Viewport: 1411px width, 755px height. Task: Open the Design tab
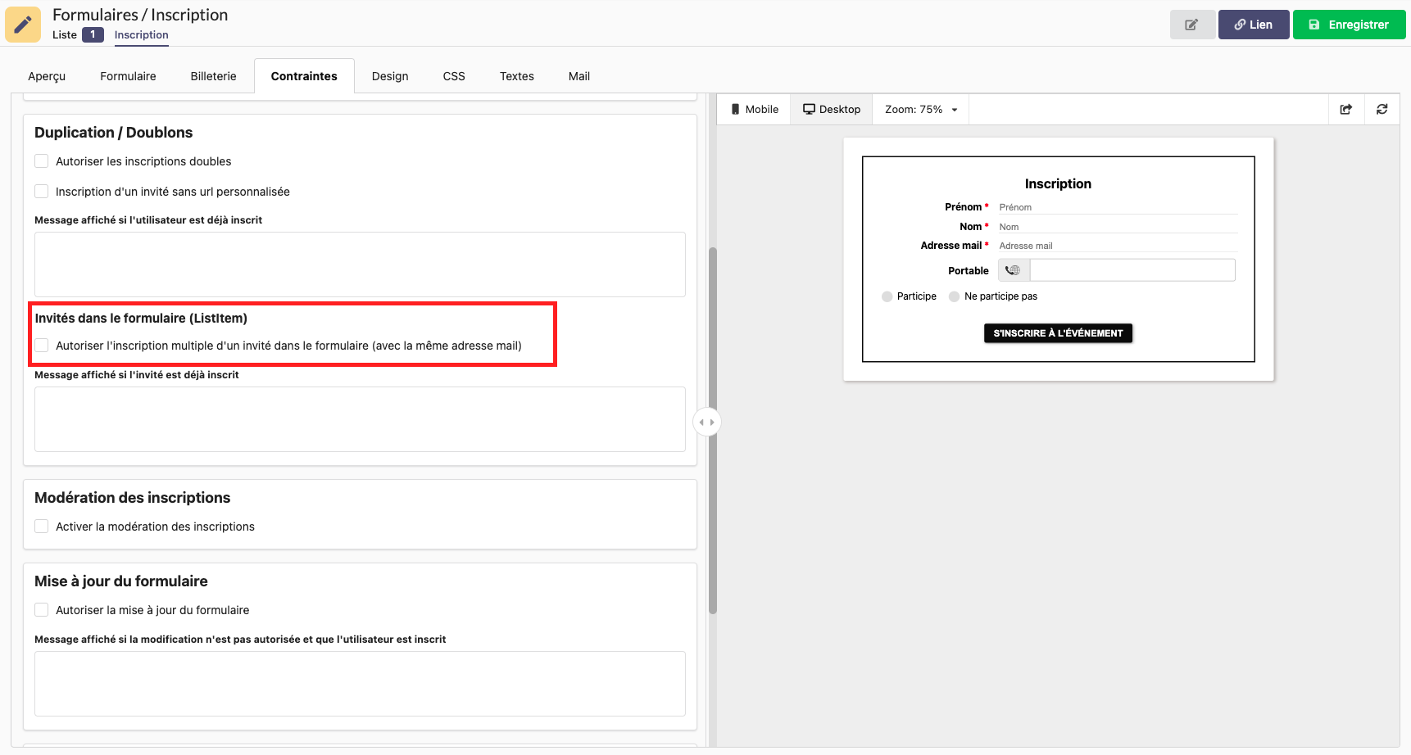(390, 76)
